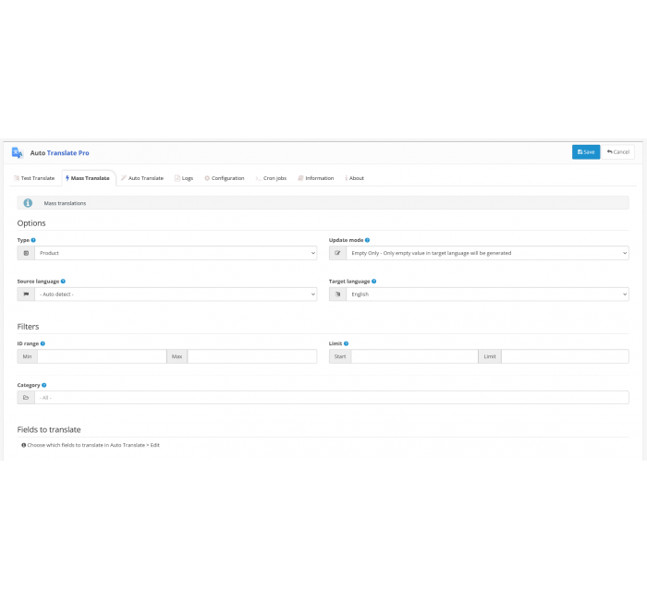Click the book icon on Information tab
647x600 pixels.
(300, 178)
